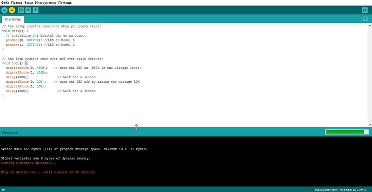Select the Digistump sketch tab
This screenshot has height=192, width=372.
(13, 19)
